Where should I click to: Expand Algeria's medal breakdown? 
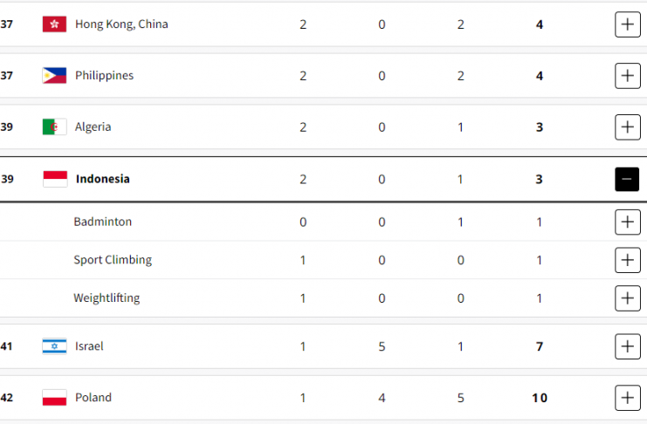[627, 127]
